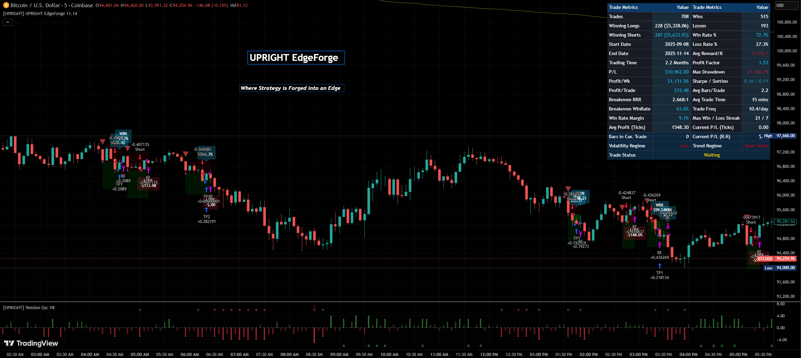Screen dimensions: 801x358
Task: Click the 95,281.54 outlined price label
Action: [785, 222]
